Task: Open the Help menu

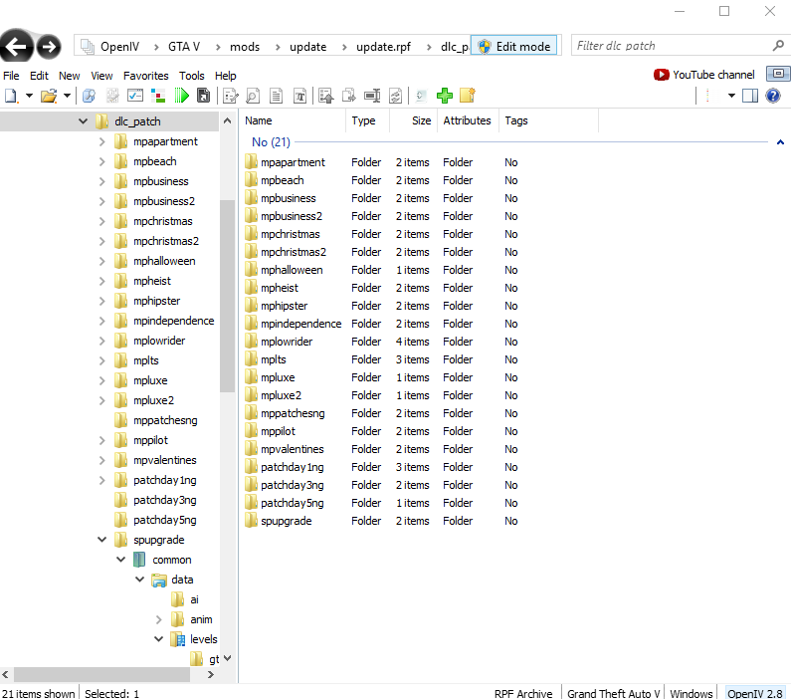Action: 226,76
